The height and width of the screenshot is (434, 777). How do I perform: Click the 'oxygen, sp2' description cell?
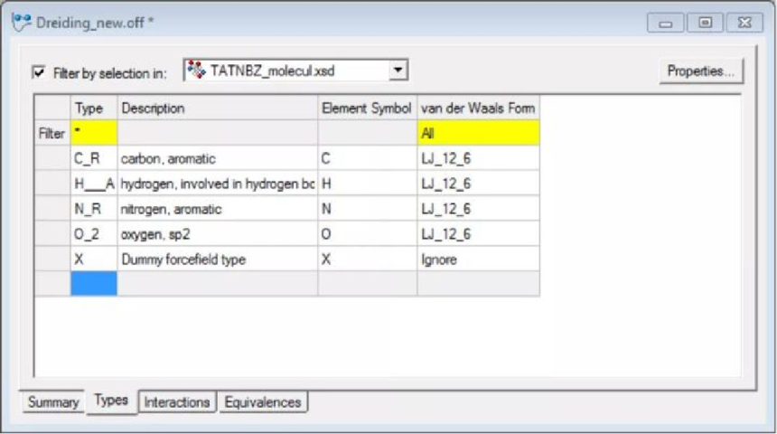coord(217,234)
